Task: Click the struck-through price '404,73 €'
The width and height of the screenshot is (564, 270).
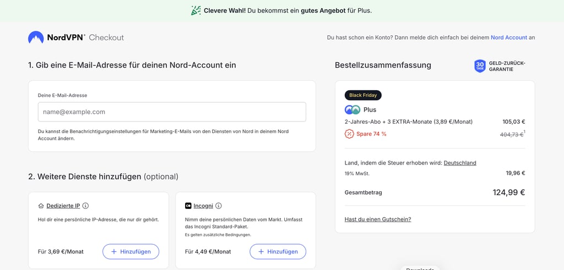Action: pyautogui.click(x=512, y=134)
